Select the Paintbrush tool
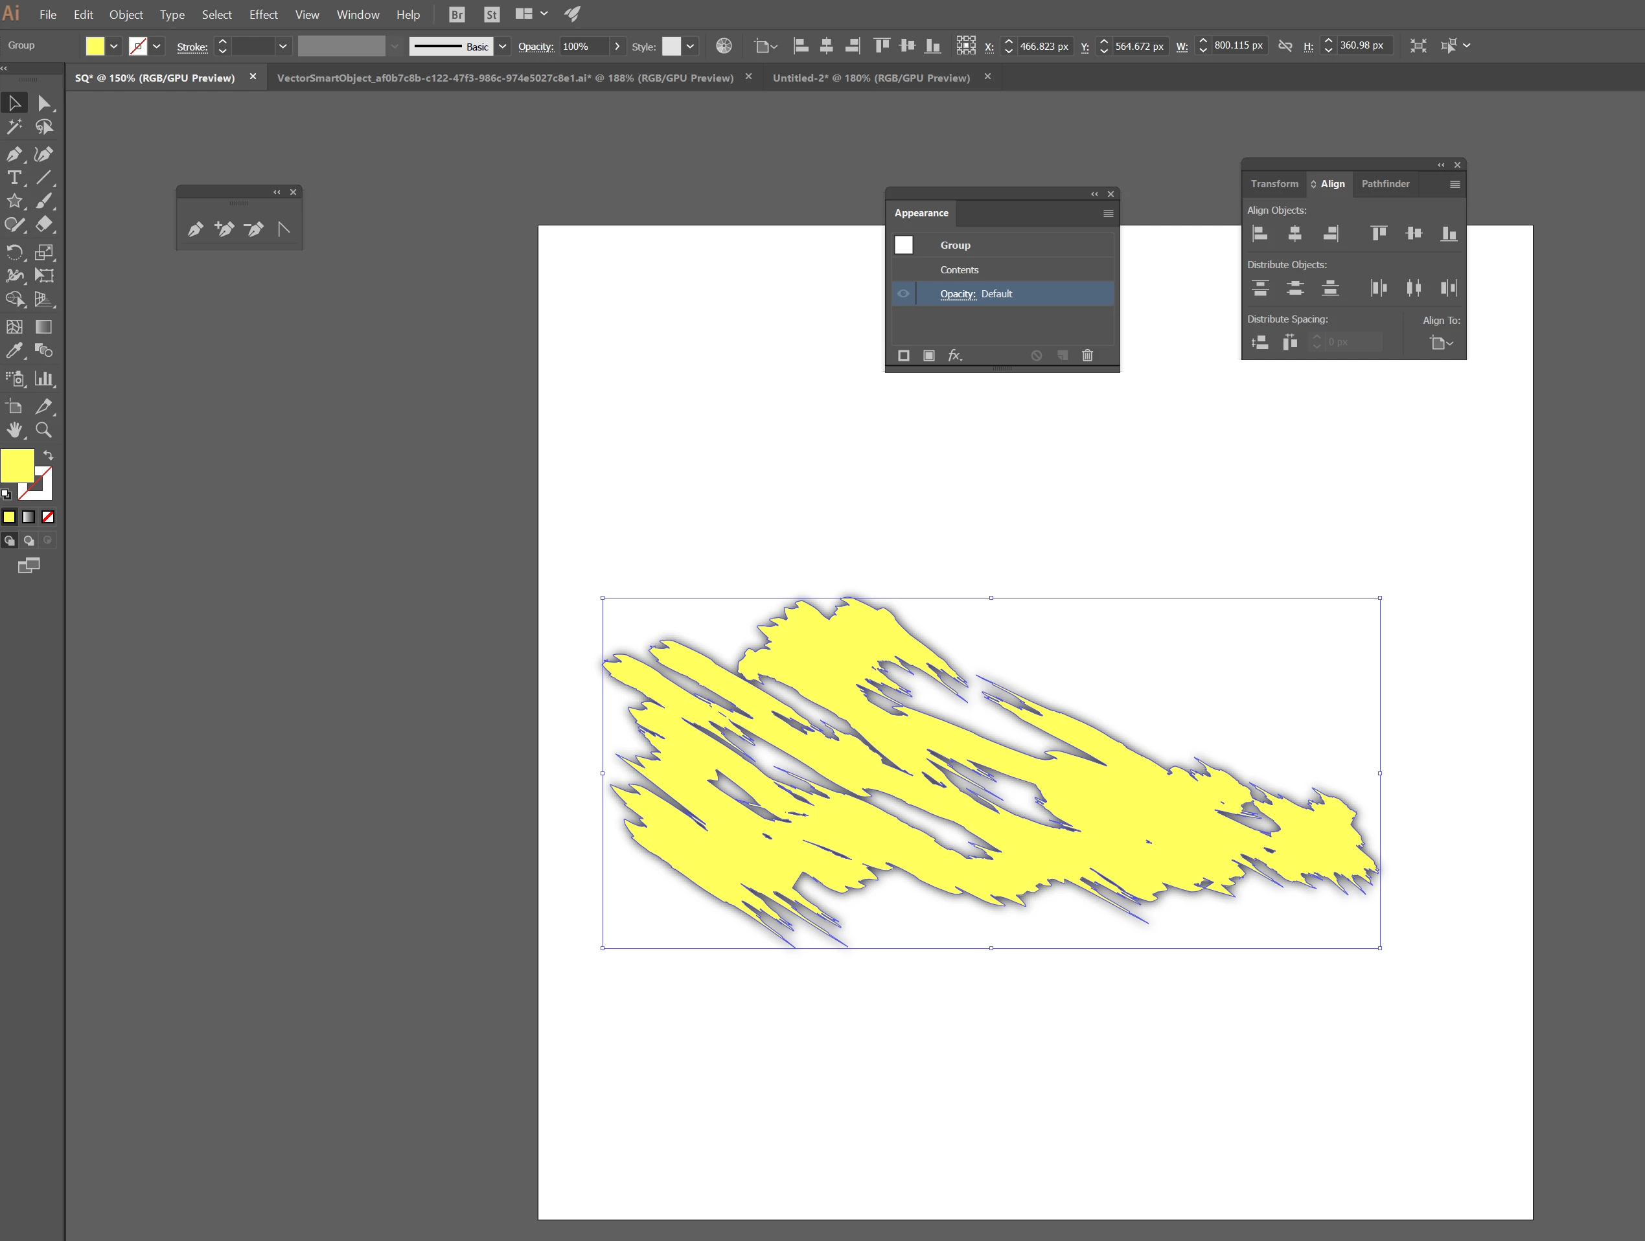This screenshot has height=1241, width=1645. [44, 201]
